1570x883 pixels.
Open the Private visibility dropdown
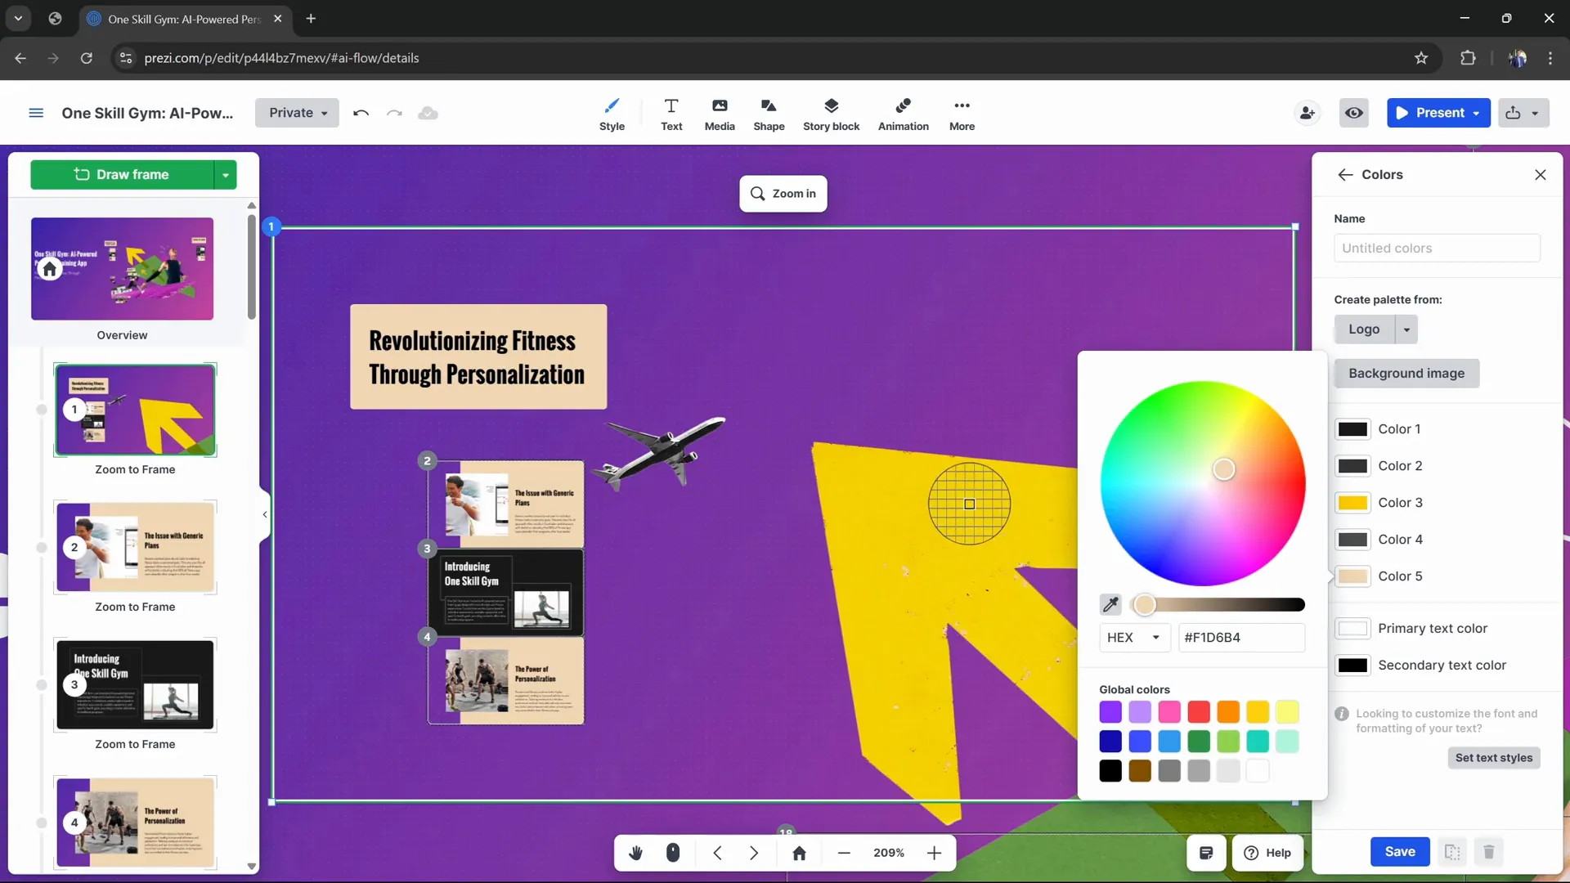tap(296, 113)
